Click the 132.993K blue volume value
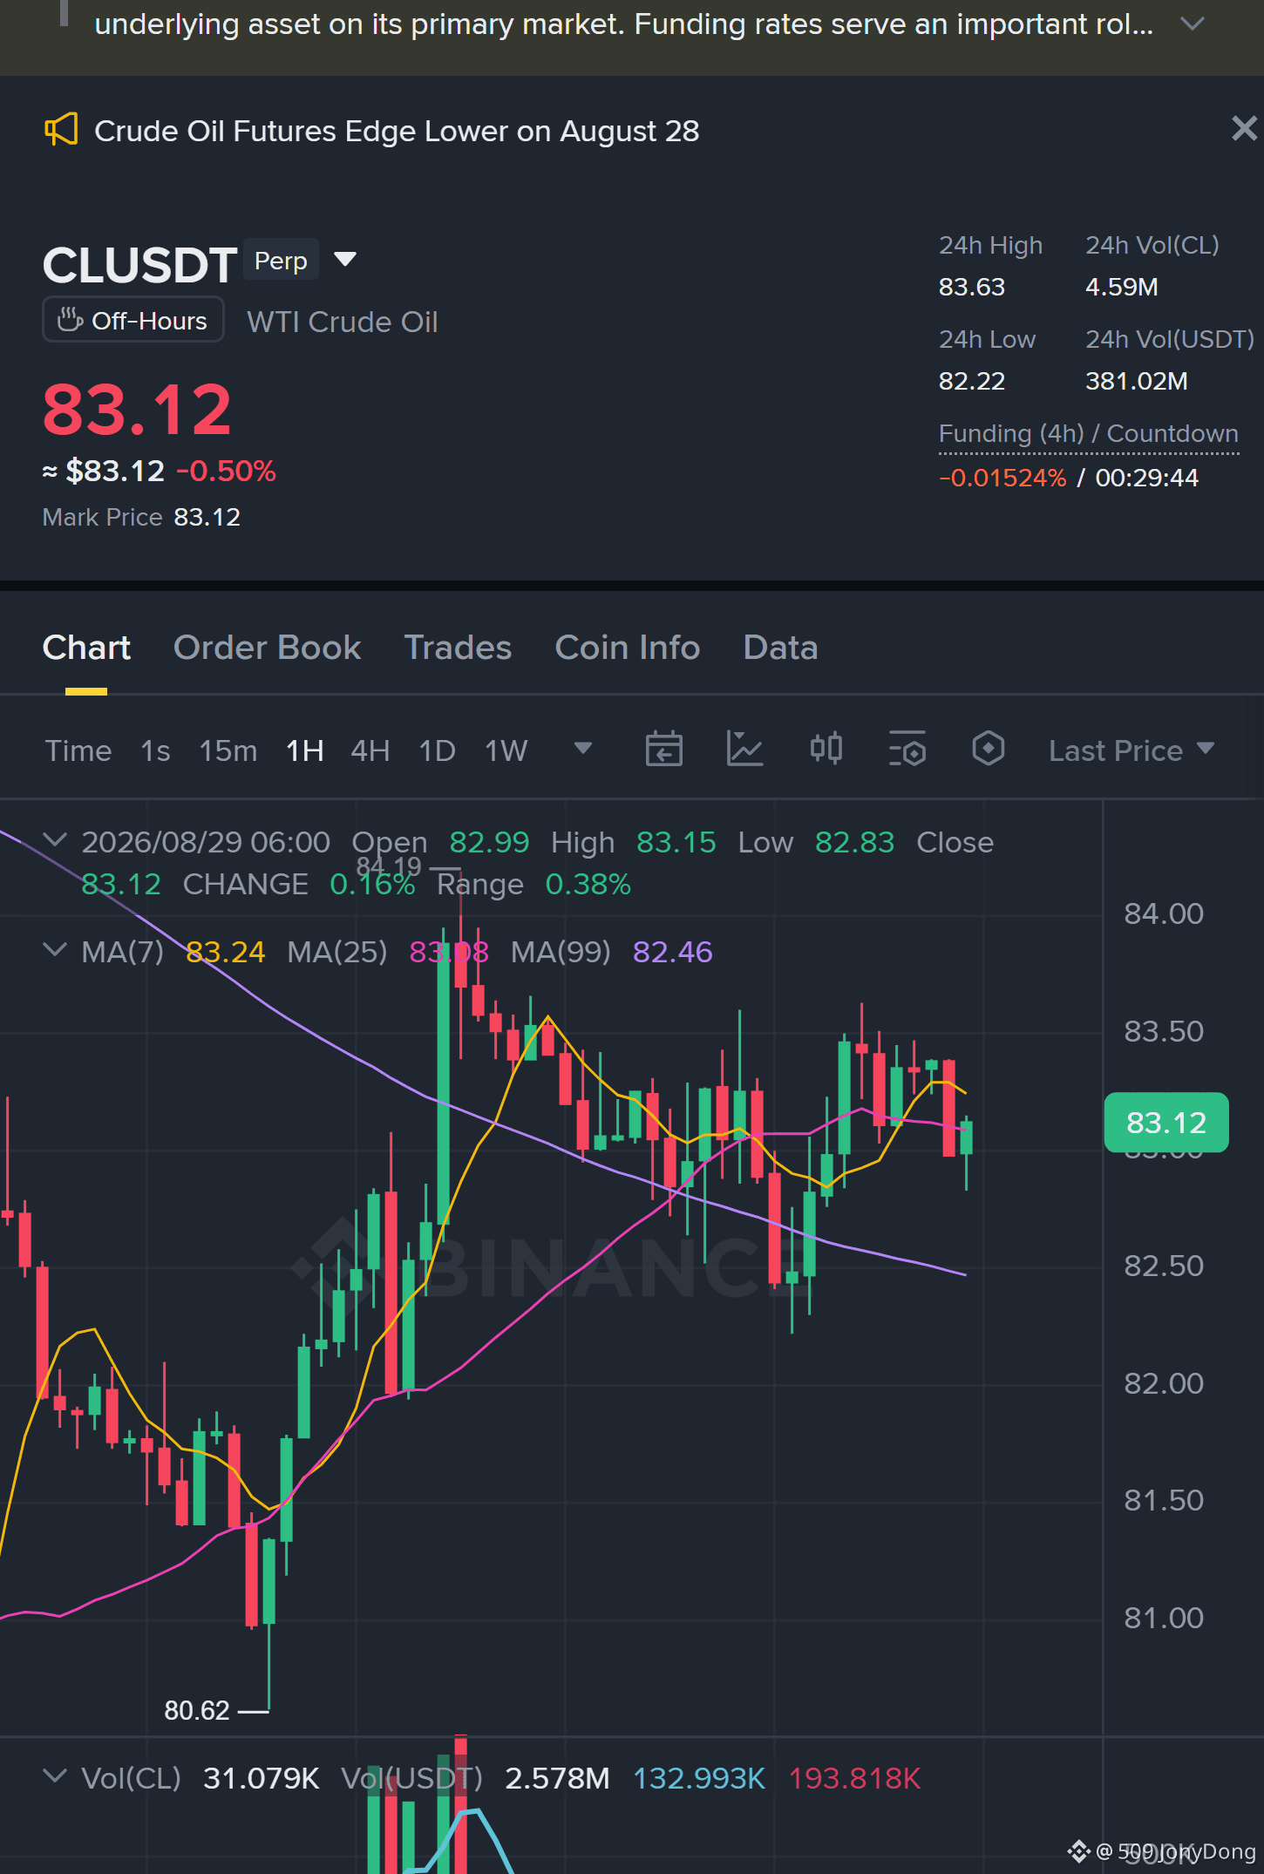Image resolution: width=1264 pixels, height=1874 pixels. [699, 1778]
